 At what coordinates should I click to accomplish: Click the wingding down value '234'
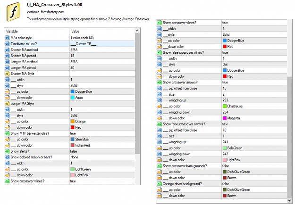point(226,112)
